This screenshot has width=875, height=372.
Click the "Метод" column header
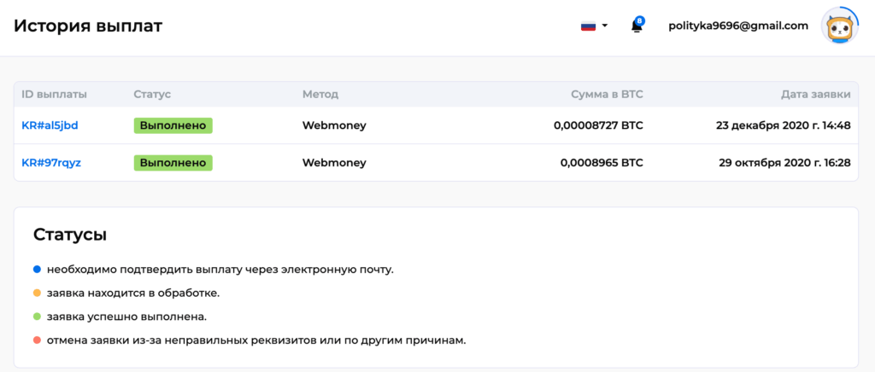point(320,94)
